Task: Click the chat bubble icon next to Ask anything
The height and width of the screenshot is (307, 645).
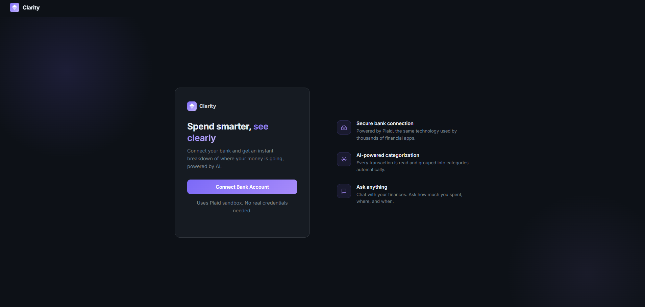Action: point(344,191)
